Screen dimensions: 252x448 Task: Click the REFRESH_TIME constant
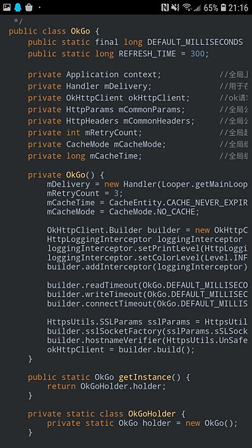pyautogui.click(x=147, y=54)
